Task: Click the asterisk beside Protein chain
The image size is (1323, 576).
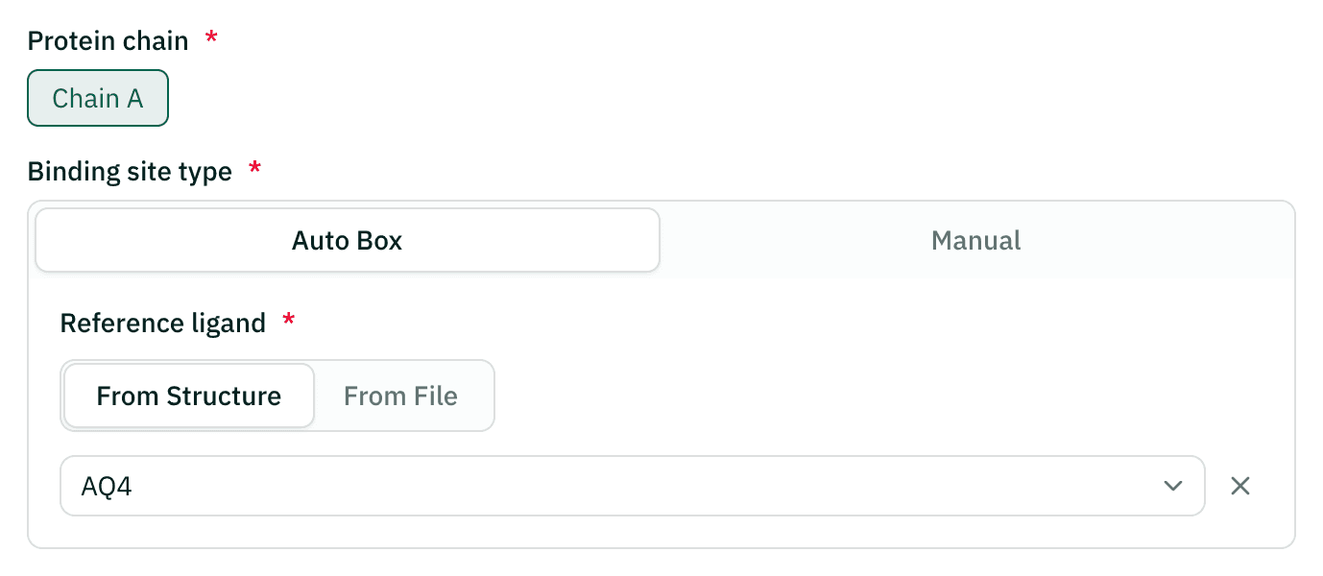Action: coord(212,37)
